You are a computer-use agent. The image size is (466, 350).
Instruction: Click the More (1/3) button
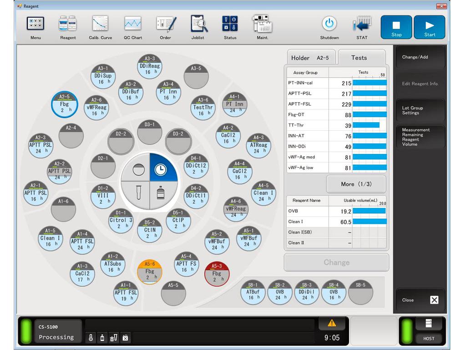click(x=356, y=184)
